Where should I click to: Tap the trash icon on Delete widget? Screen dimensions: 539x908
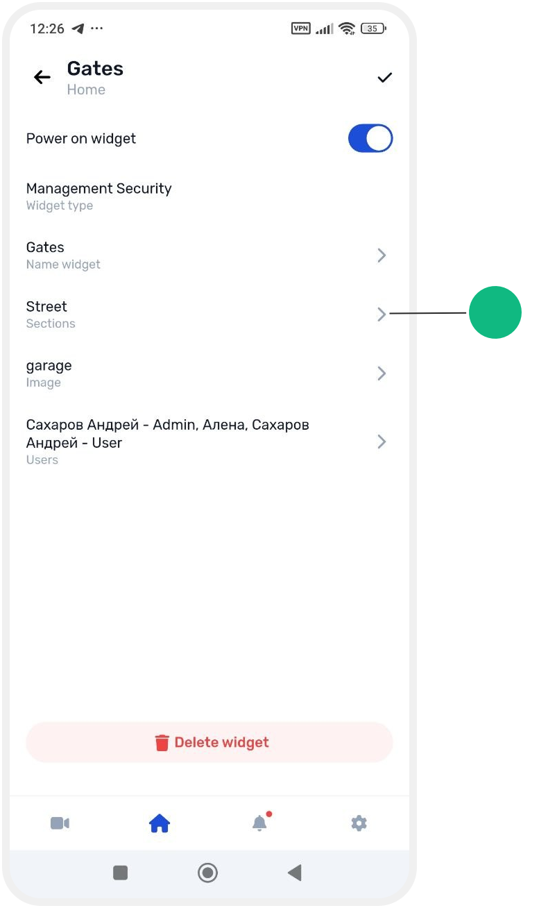162,743
